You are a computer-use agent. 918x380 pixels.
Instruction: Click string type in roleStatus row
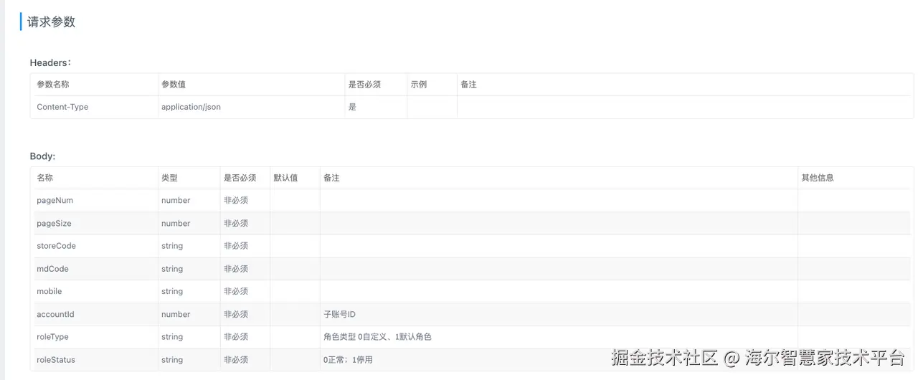click(172, 359)
